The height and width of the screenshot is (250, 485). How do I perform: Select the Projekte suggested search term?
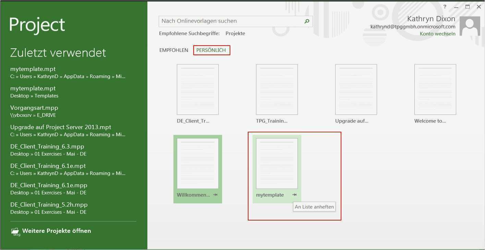[x=235, y=33]
